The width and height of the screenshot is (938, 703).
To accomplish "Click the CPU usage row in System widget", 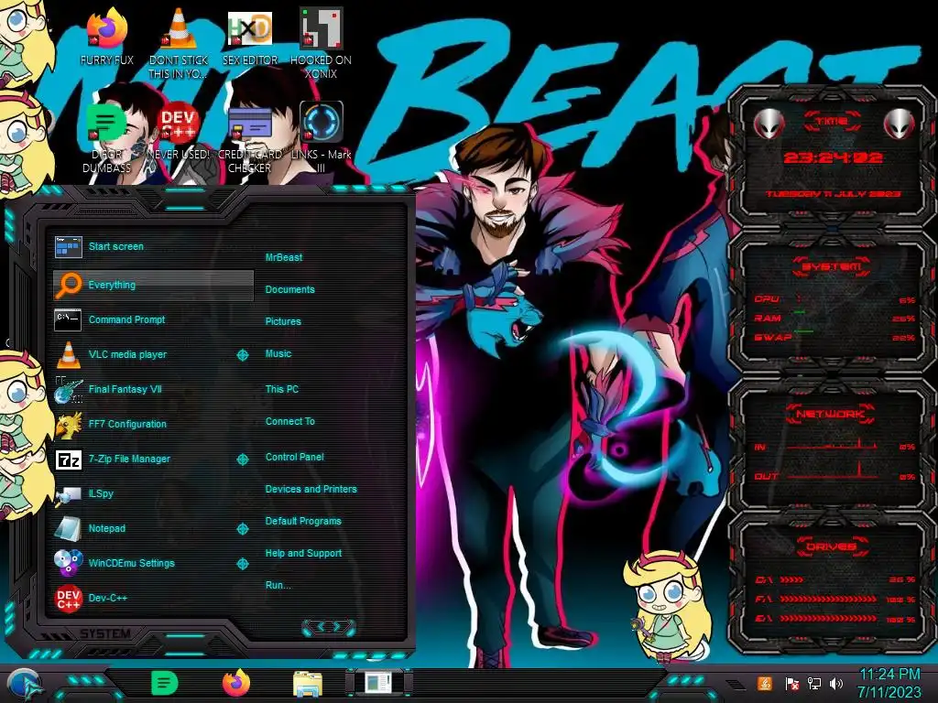I will coord(834,299).
